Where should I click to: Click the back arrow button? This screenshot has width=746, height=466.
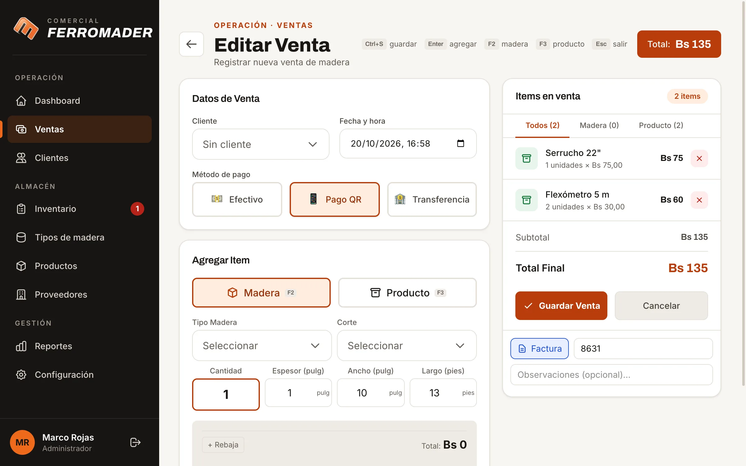click(x=191, y=44)
